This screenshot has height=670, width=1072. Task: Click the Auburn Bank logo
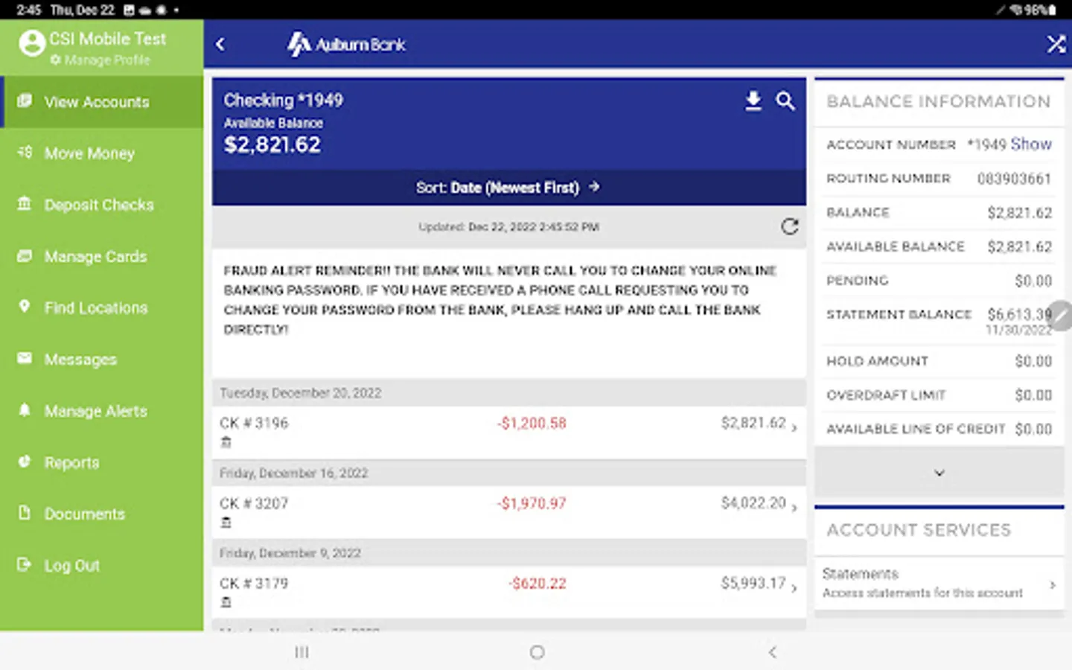347,45
